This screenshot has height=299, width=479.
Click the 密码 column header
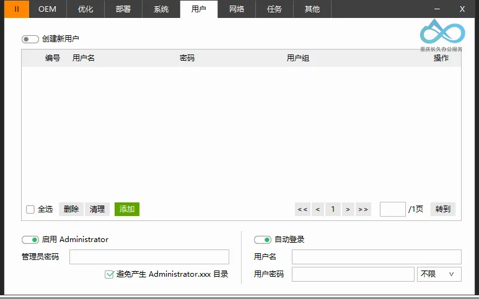tap(187, 58)
